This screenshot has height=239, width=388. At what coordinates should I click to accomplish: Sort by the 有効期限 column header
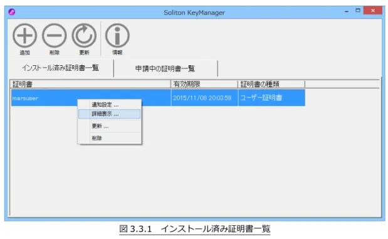click(204, 84)
